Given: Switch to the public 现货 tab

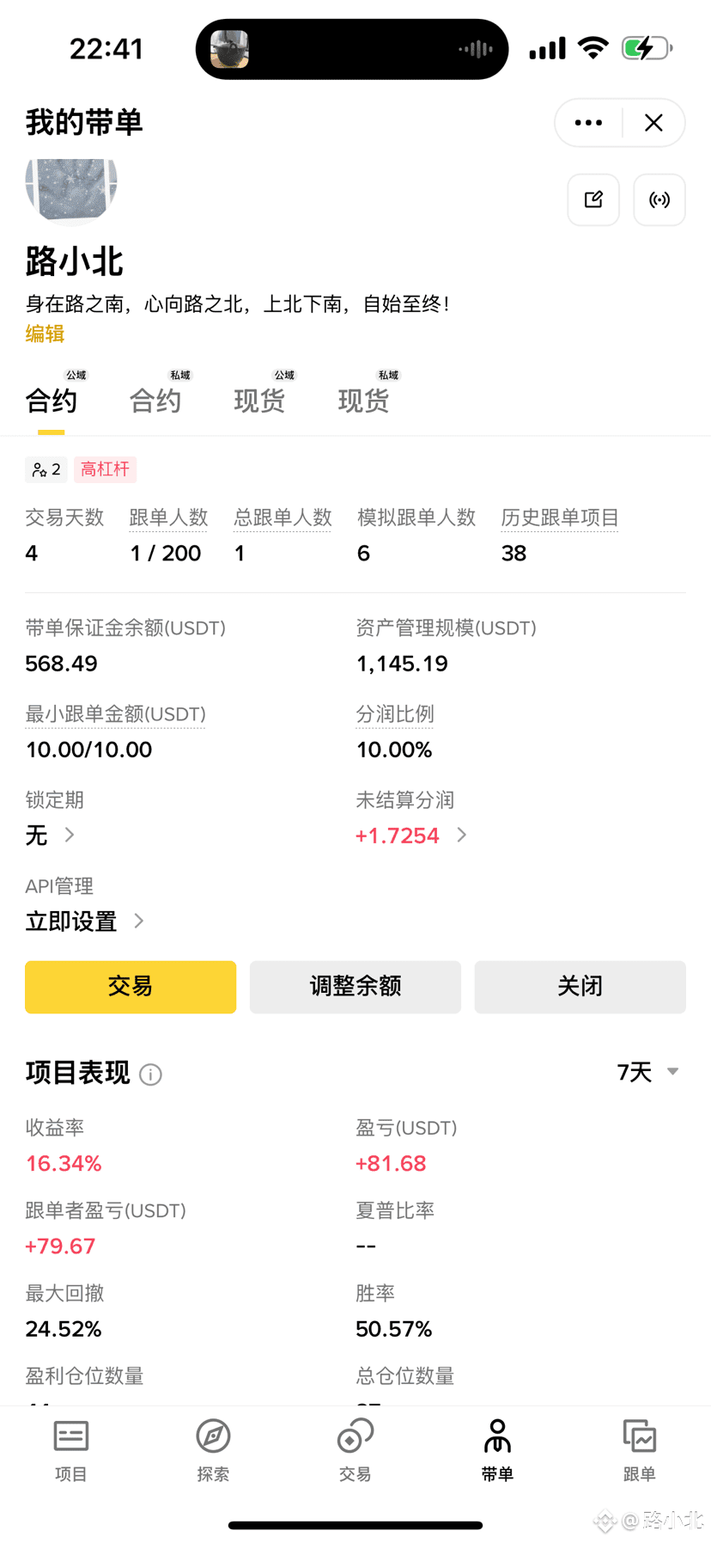Looking at the screenshot, I should point(259,400).
